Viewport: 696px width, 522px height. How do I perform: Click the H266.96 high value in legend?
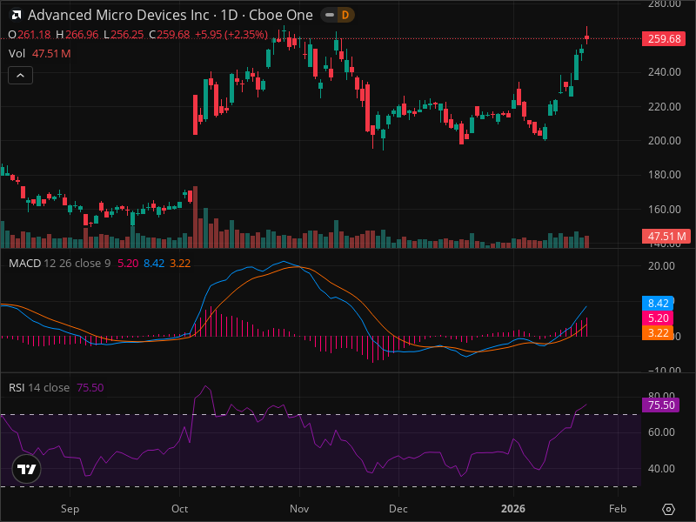(x=77, y=35)
